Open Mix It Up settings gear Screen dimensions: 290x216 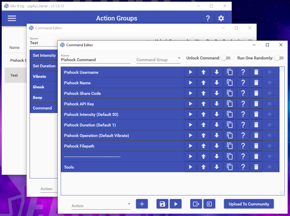221,18
